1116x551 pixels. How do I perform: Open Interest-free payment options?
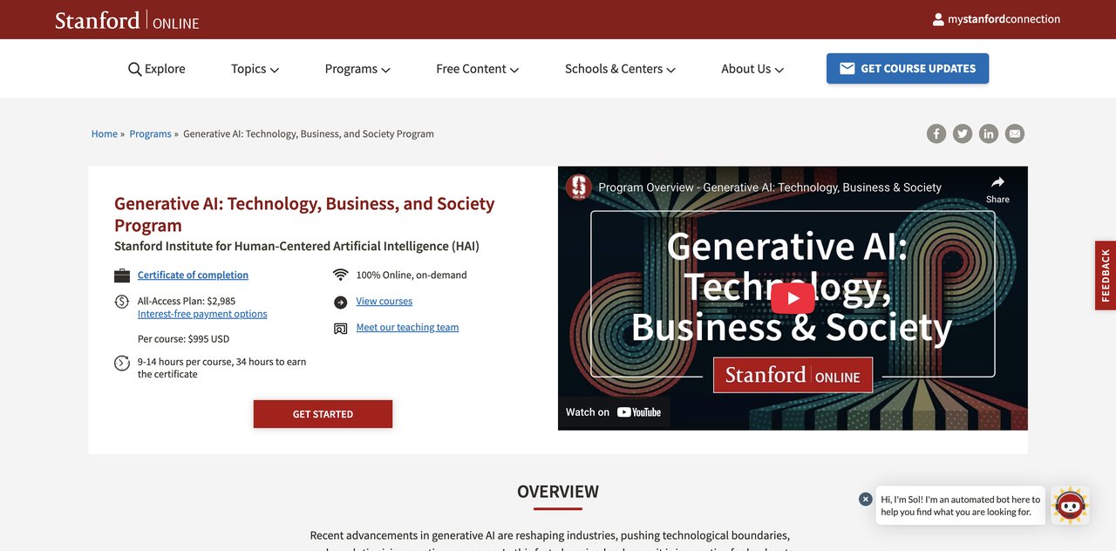(x=202, y=314)
